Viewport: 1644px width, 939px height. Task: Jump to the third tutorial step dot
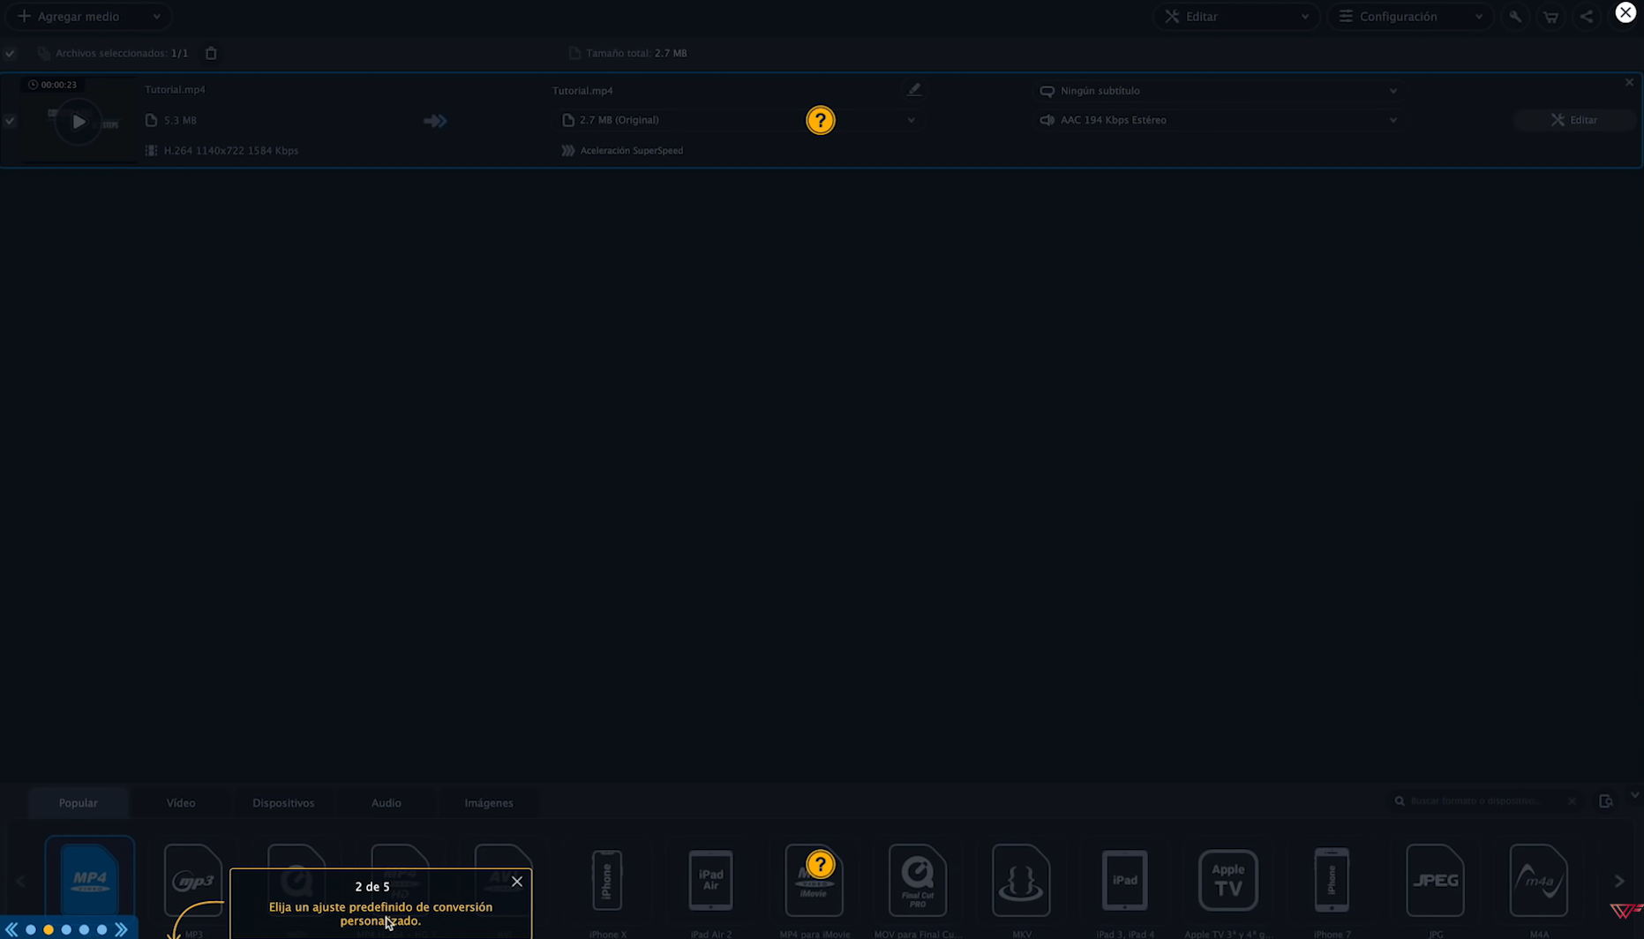(66, 929)
